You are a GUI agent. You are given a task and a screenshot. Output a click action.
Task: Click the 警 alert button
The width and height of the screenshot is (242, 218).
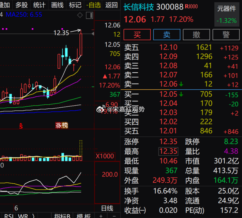coord(226,34)
